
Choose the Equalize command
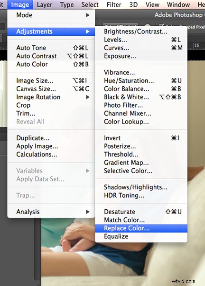[141, 236]
